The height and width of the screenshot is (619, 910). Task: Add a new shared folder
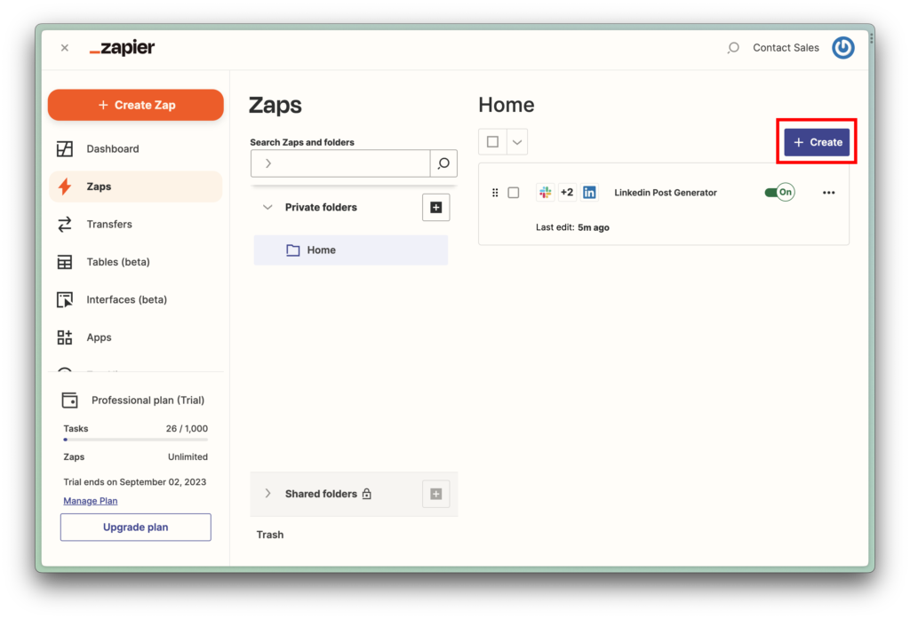pos(435,494)
